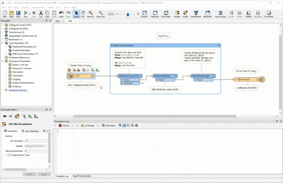Switch to Visual Preview (beta) tab

[82, 176]
